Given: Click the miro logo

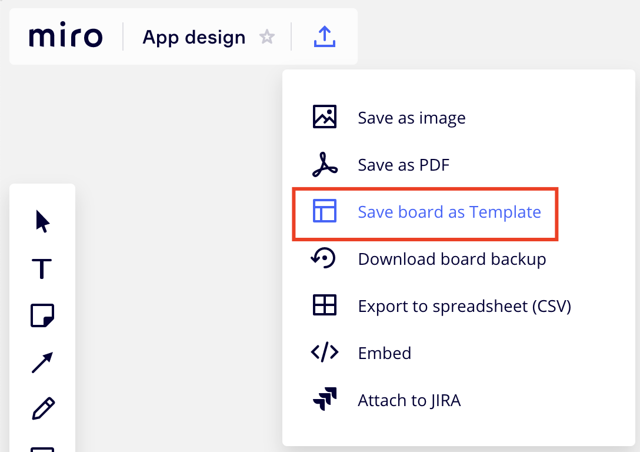Looking at the screenshot, I should click(x=65, y=36).
